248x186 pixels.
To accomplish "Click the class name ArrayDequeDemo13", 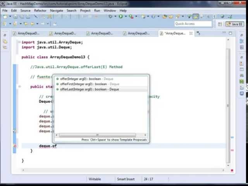I will [x=67, y=57].
